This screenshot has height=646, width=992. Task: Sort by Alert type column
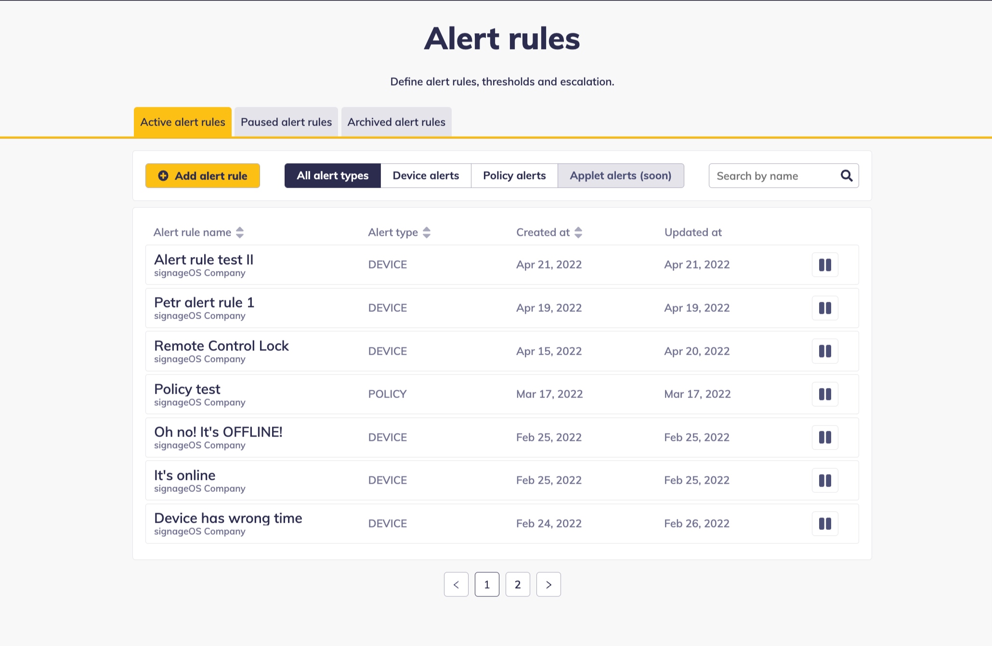coord(426,233)
